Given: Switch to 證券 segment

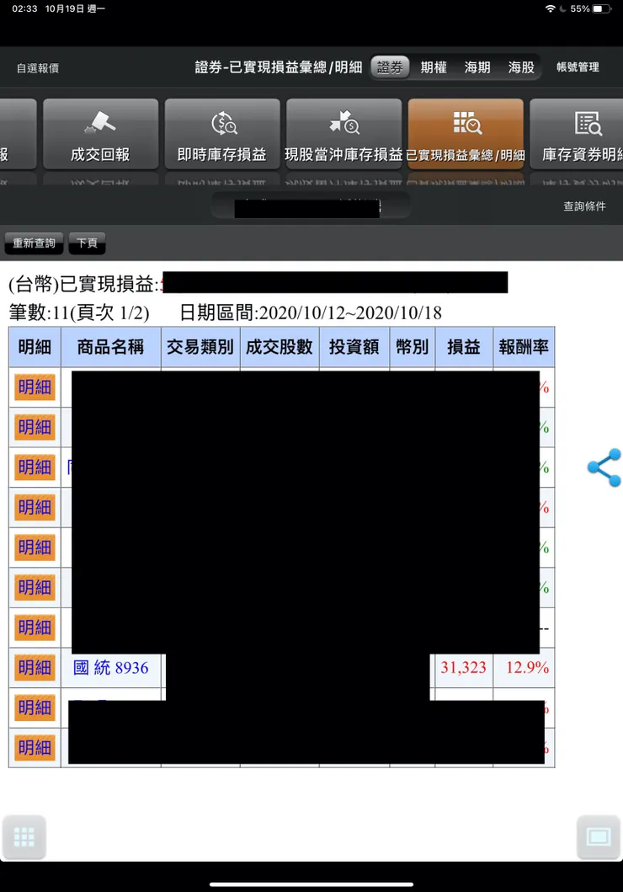Looking at the screenshot, I should click(390, 67).
